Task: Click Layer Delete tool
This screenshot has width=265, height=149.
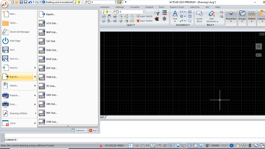Action: click(x=144, y=21)
